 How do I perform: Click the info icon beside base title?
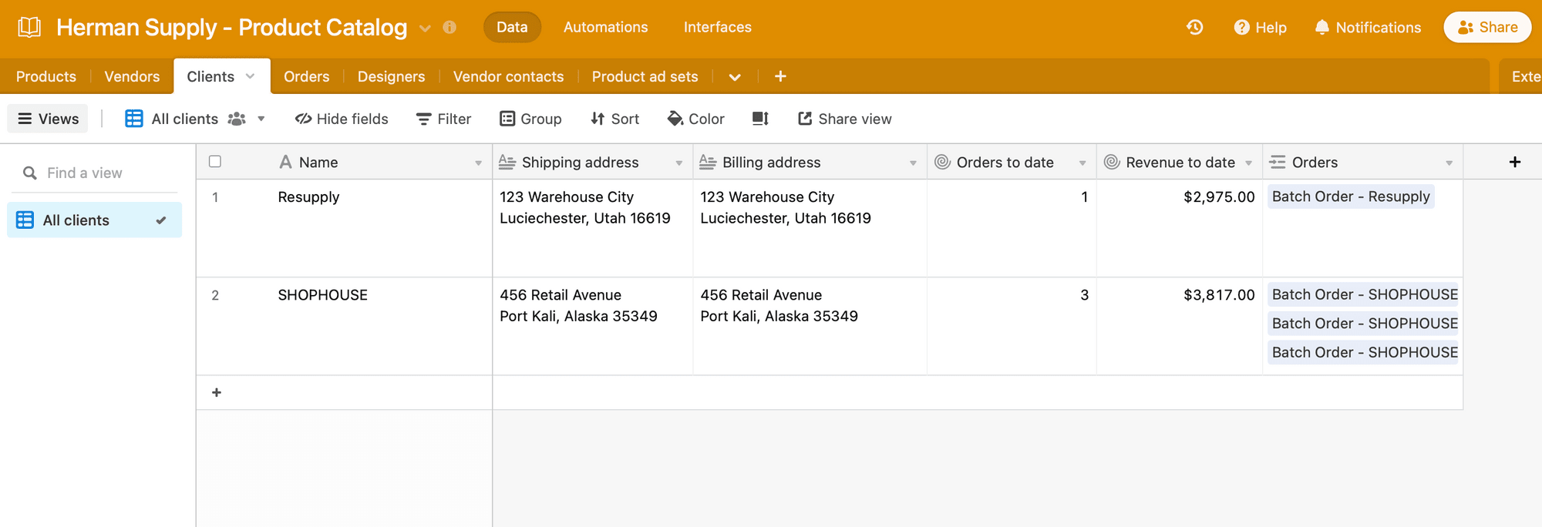point(449,28)
